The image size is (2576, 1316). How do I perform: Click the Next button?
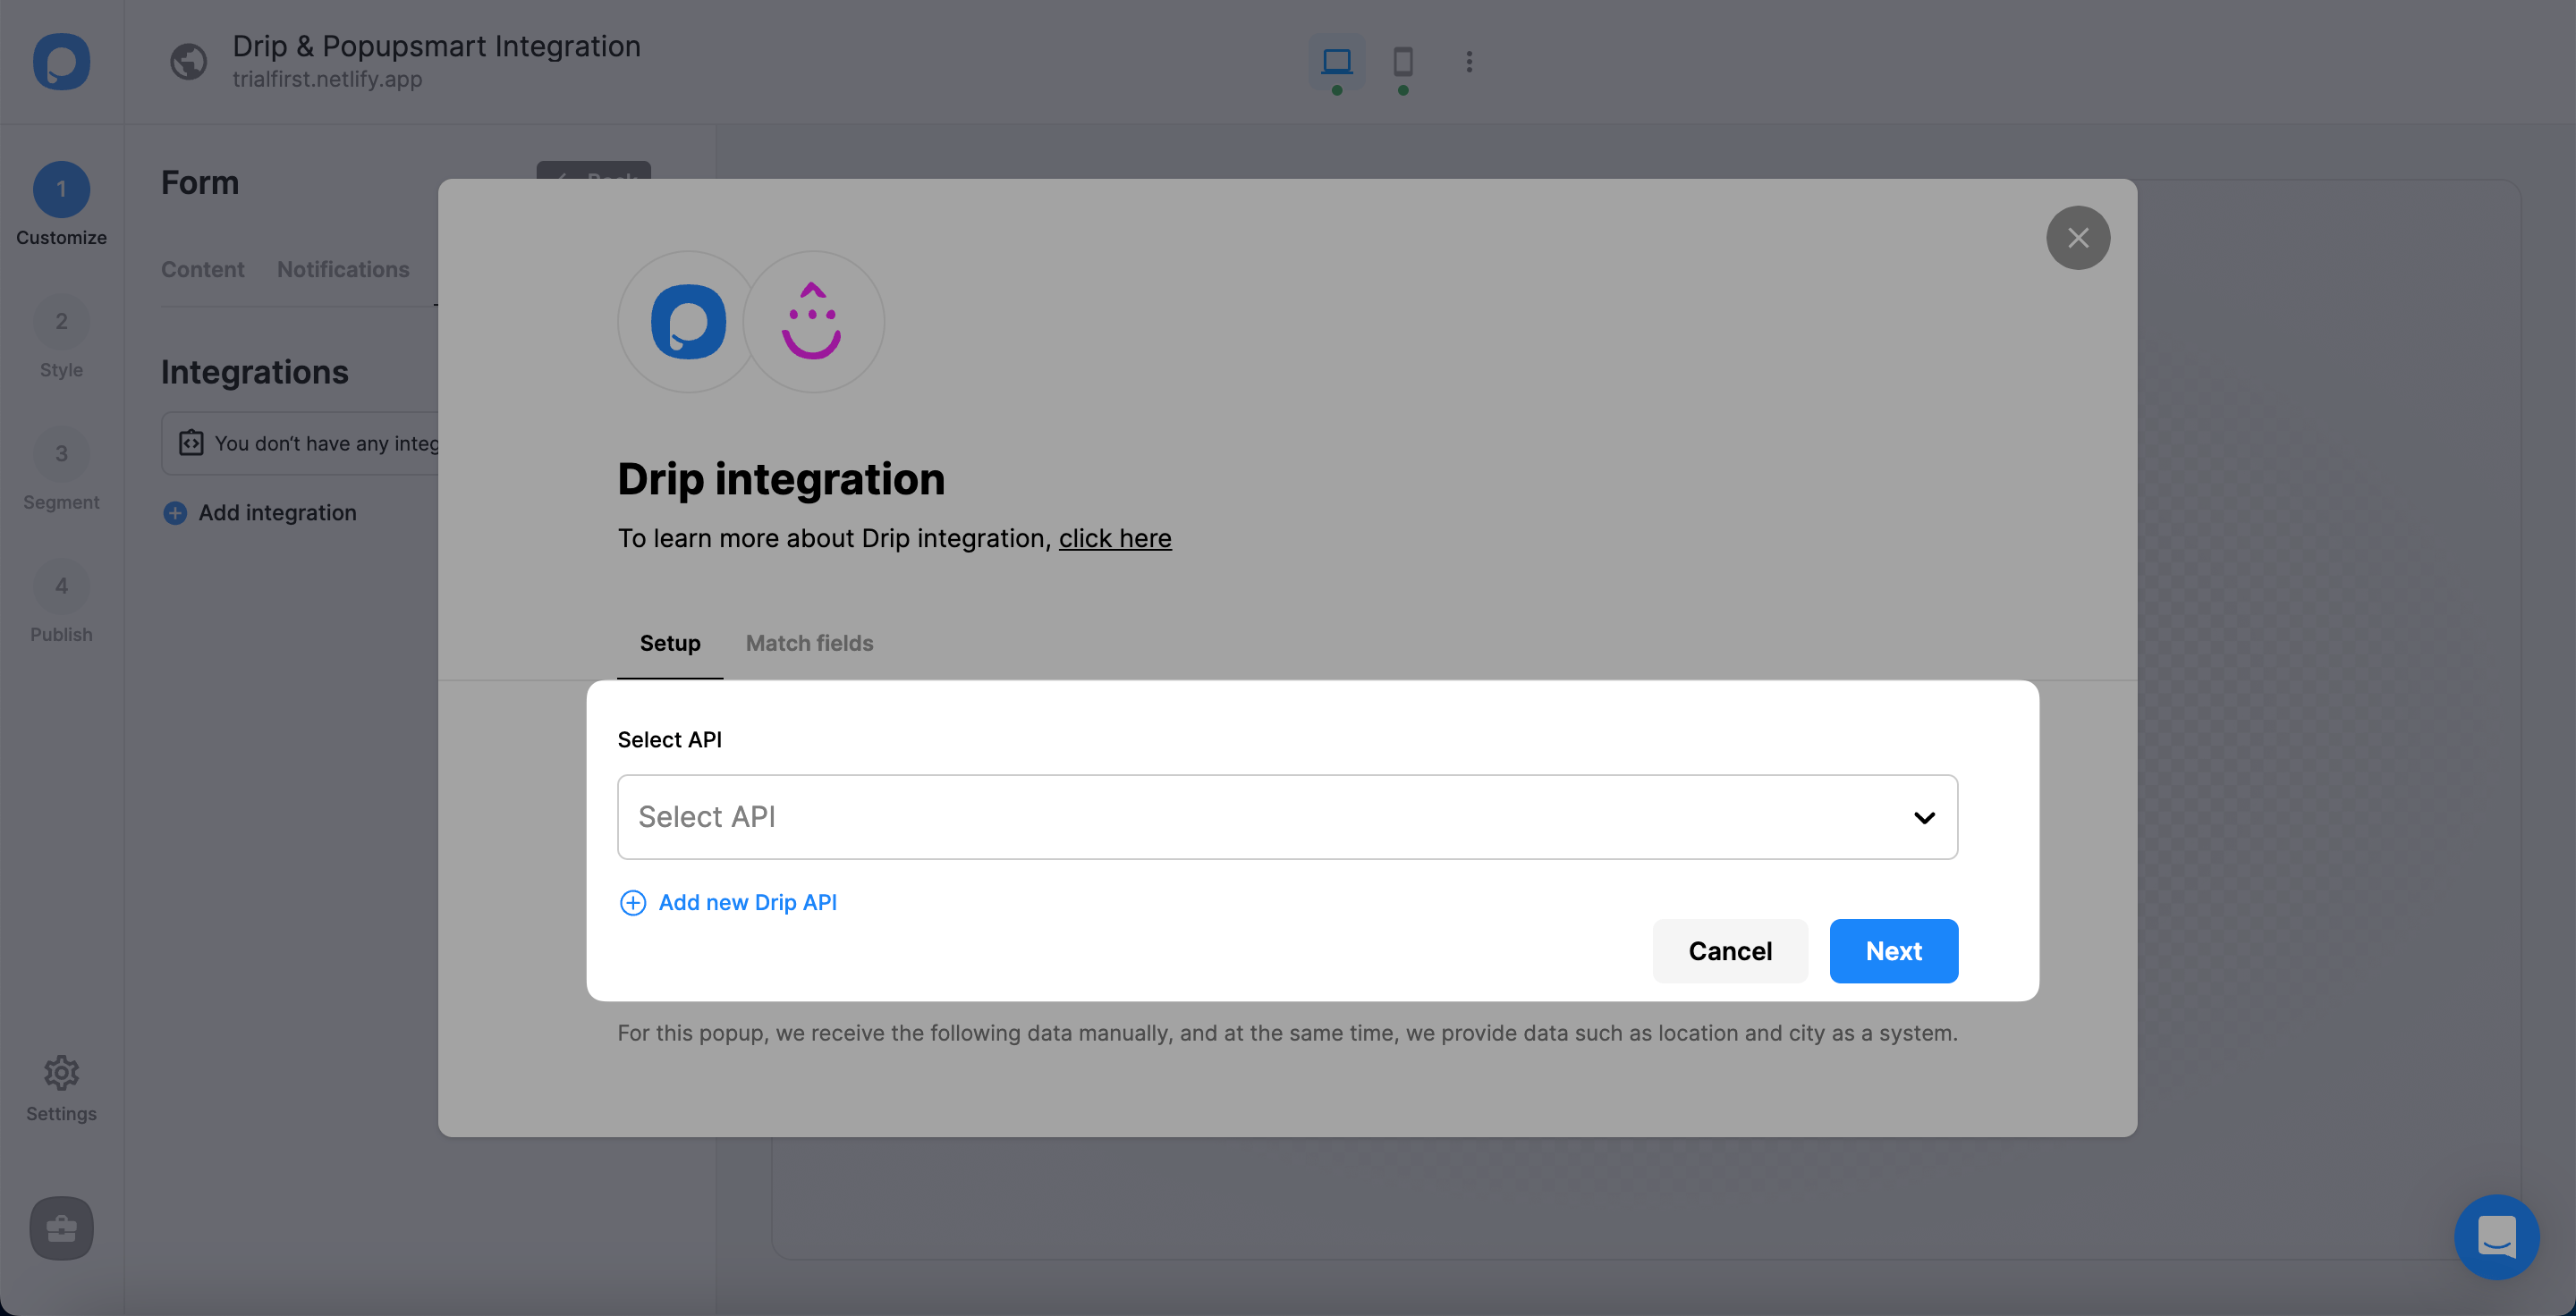(1893, 951)
